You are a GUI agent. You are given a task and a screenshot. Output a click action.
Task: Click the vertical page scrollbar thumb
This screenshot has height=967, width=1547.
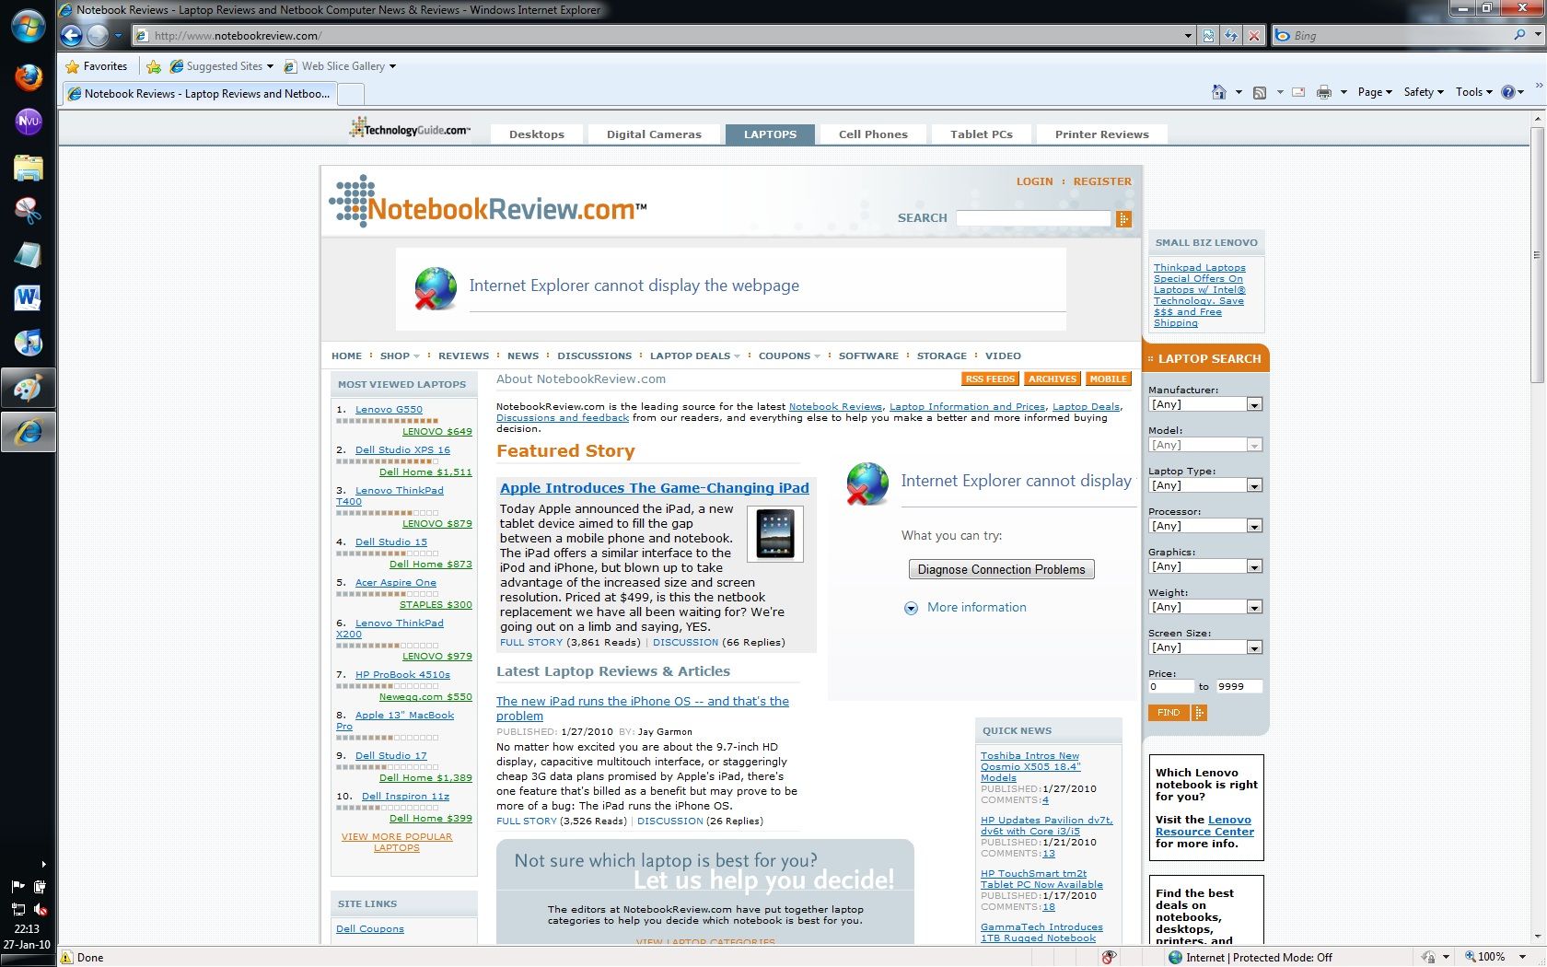(x=1537, y=255)
